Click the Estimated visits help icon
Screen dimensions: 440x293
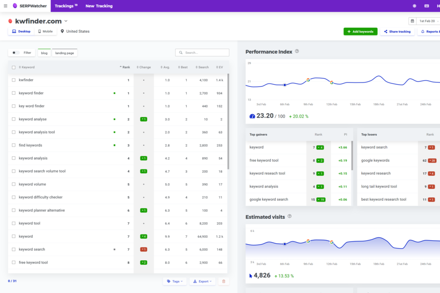[x=289, y=216]
